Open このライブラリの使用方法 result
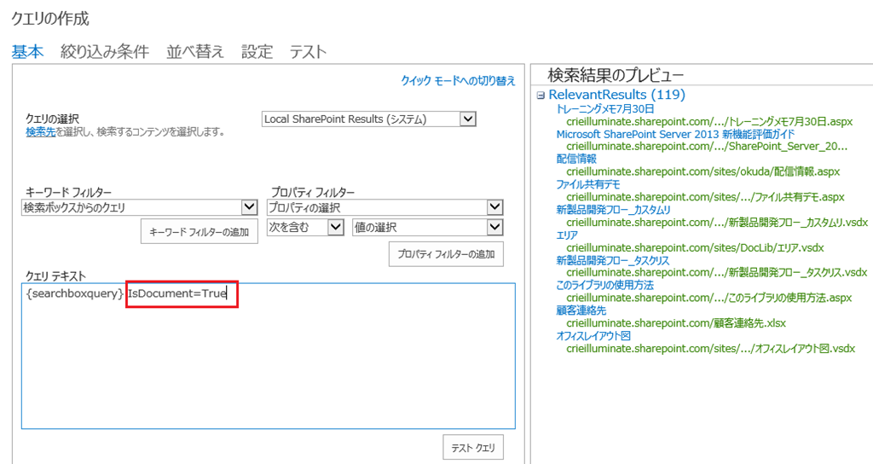The width and height of the screenshot is (873, 464). 604,285
